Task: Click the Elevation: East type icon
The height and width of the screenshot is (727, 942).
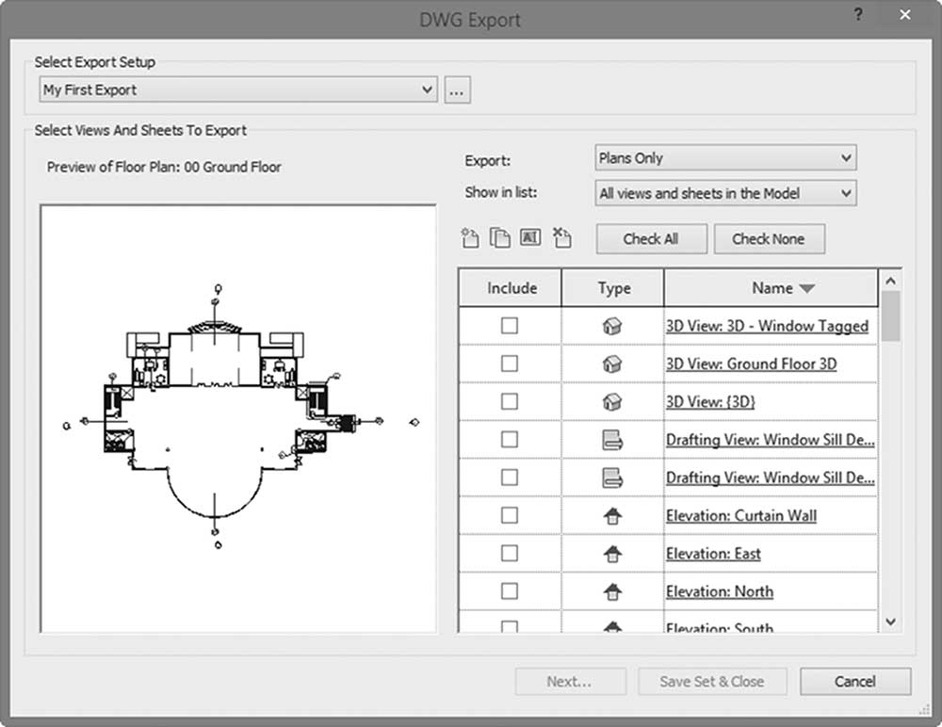Action: point(612,554)
